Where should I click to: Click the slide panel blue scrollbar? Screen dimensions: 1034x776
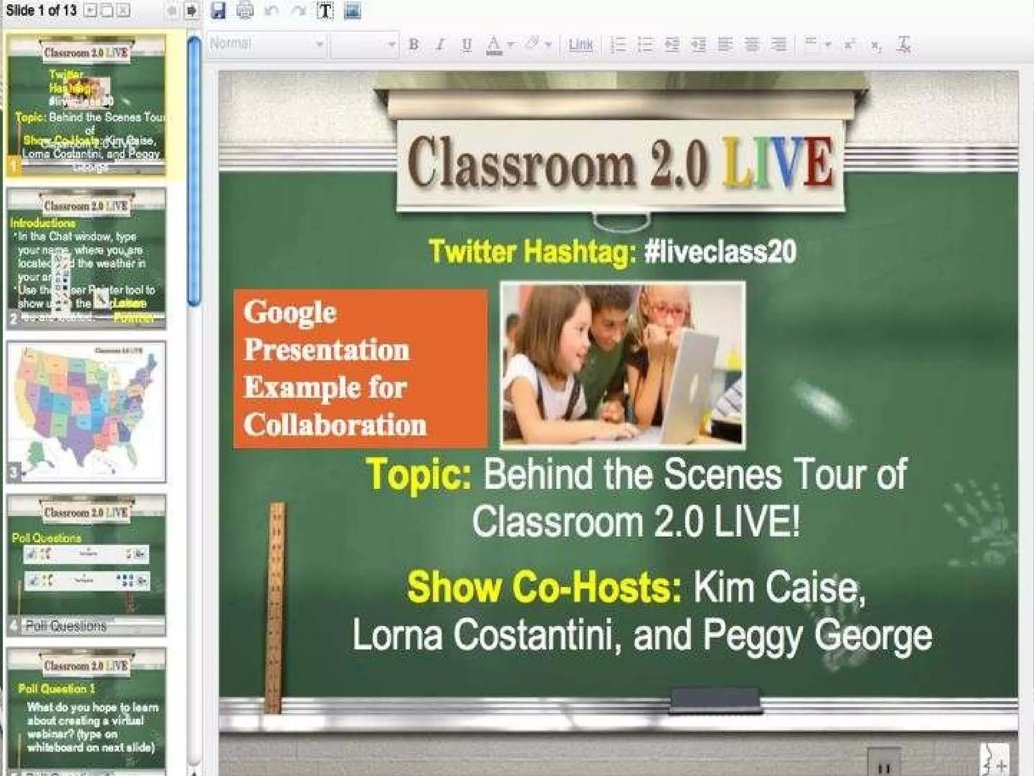(x=194, y=172)
